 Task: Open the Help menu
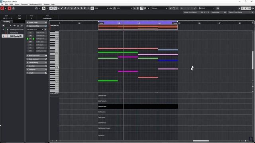[53, 4]
